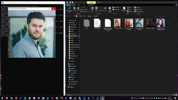Select Unity folder in navigation pane
This screenshot has height=100, width=178.
[72, 38]
